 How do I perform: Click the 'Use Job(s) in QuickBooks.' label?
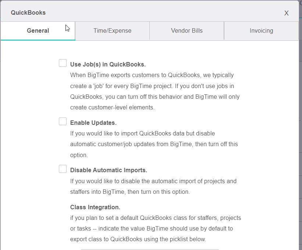pos(108,64)
